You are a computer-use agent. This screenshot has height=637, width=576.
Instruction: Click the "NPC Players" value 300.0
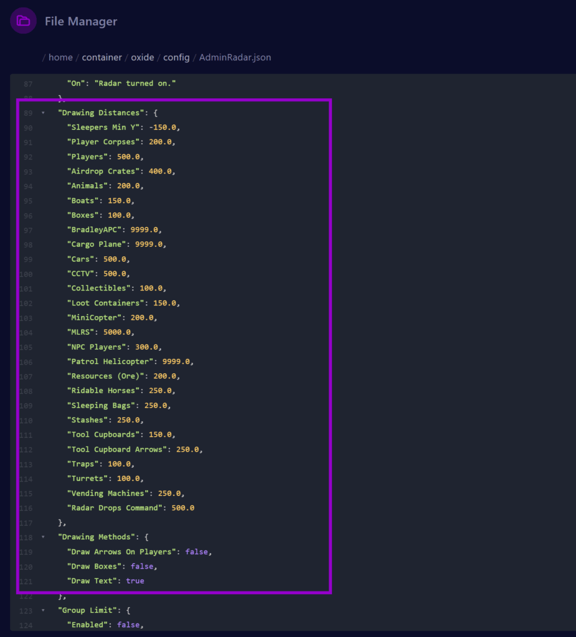147,347
